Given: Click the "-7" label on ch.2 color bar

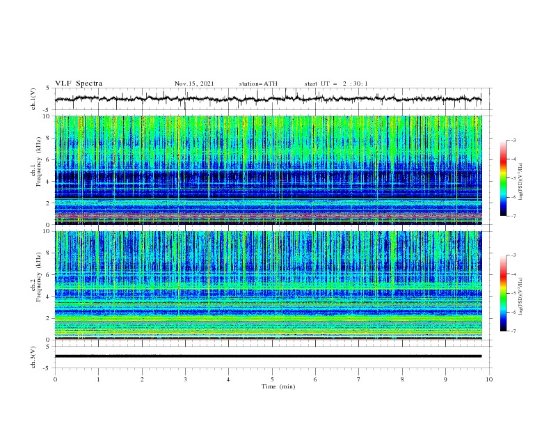Looking at the screenshot, I should click(513, 331).
